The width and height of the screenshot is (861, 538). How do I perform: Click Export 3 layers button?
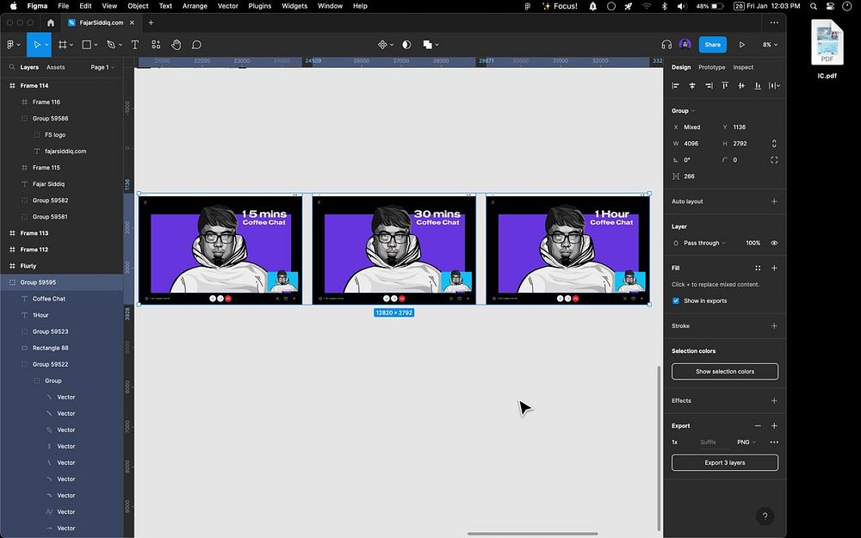point(725,463)
